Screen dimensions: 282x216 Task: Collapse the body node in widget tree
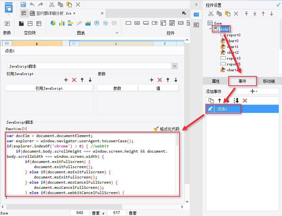pos(210,29)
